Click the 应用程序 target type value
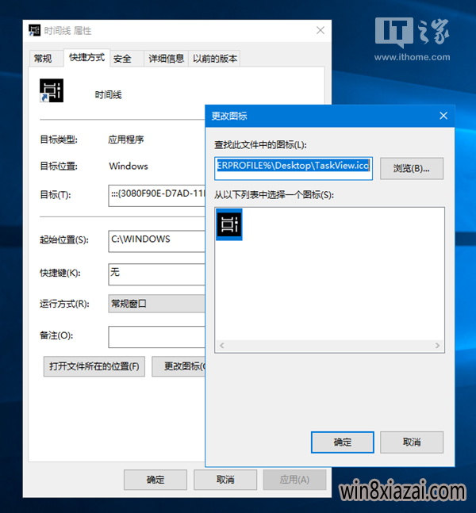Viewport: 476px width, 513px height. (x=125, y=140)
